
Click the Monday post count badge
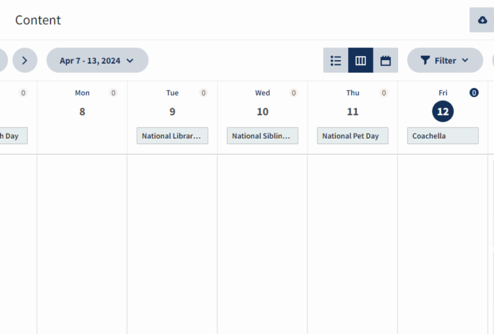click(113, 93)
